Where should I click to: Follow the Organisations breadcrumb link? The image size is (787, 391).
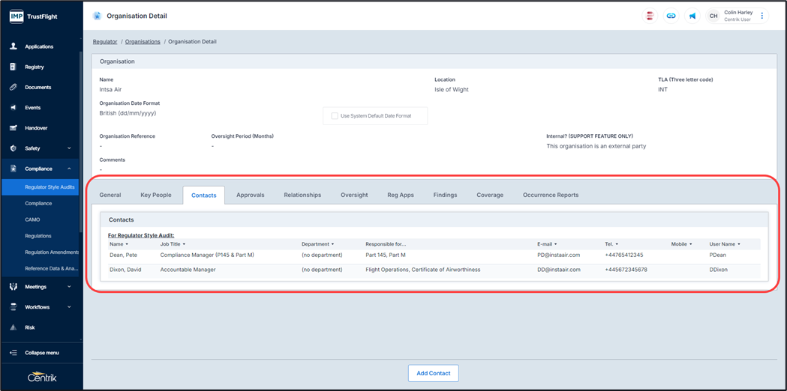point(143,42)
